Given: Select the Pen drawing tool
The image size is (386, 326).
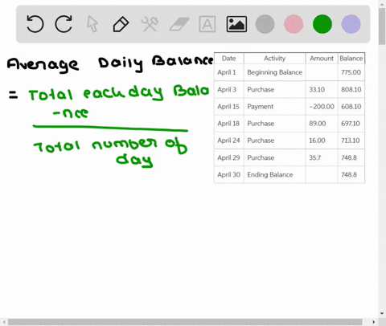Looking at the screenshot, I should click(x=121, y=24).
